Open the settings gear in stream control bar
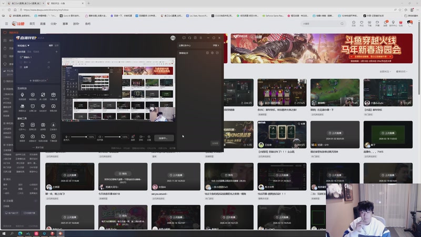Viewport: 421px width, 237px height. coord(149,137)
